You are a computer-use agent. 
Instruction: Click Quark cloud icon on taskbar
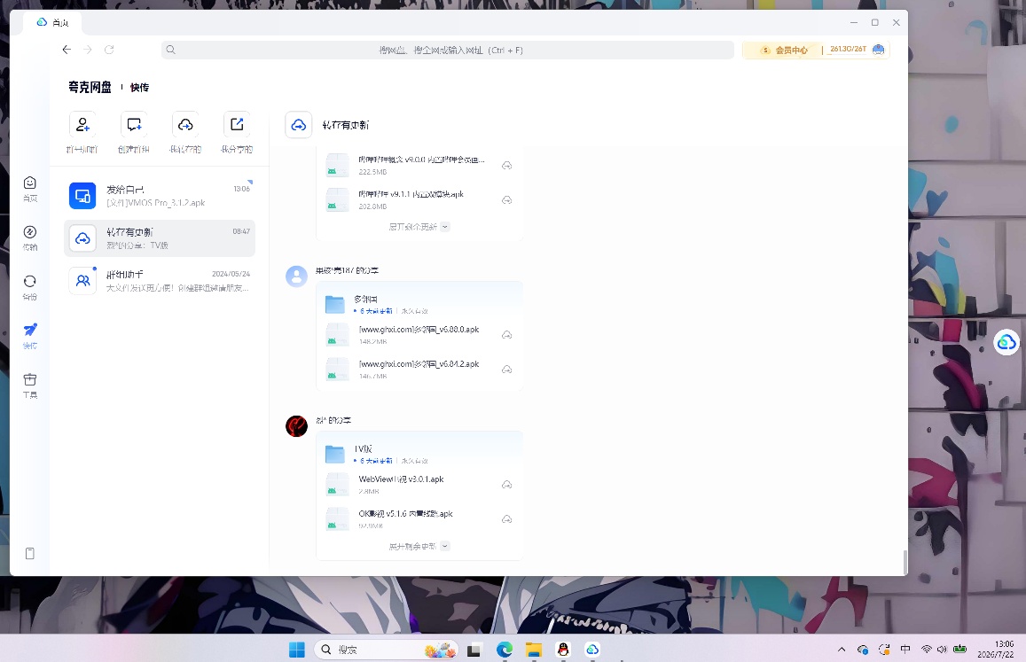pyautogui.click(x=593, y=650)
